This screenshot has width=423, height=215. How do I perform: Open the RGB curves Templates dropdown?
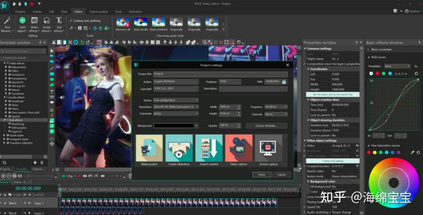tap(397, 66)
